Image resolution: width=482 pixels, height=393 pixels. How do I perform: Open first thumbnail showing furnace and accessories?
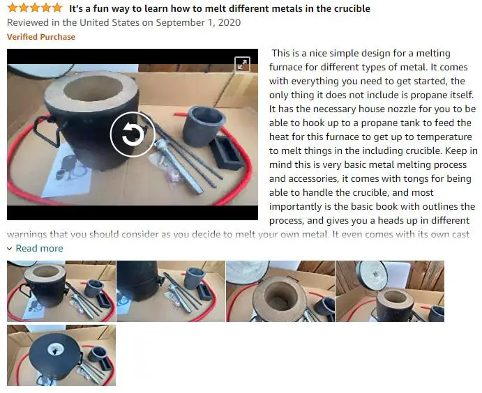(x=61, y=291)
